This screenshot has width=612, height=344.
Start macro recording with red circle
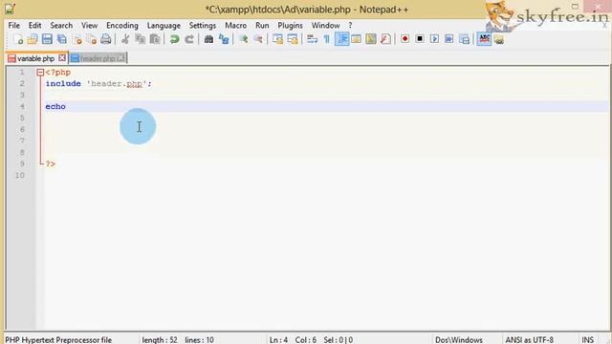click(405, 39)
